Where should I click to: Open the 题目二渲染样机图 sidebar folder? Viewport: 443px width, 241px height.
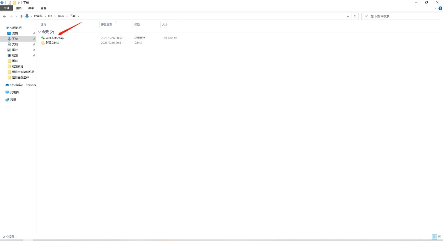tap(23, 72)
